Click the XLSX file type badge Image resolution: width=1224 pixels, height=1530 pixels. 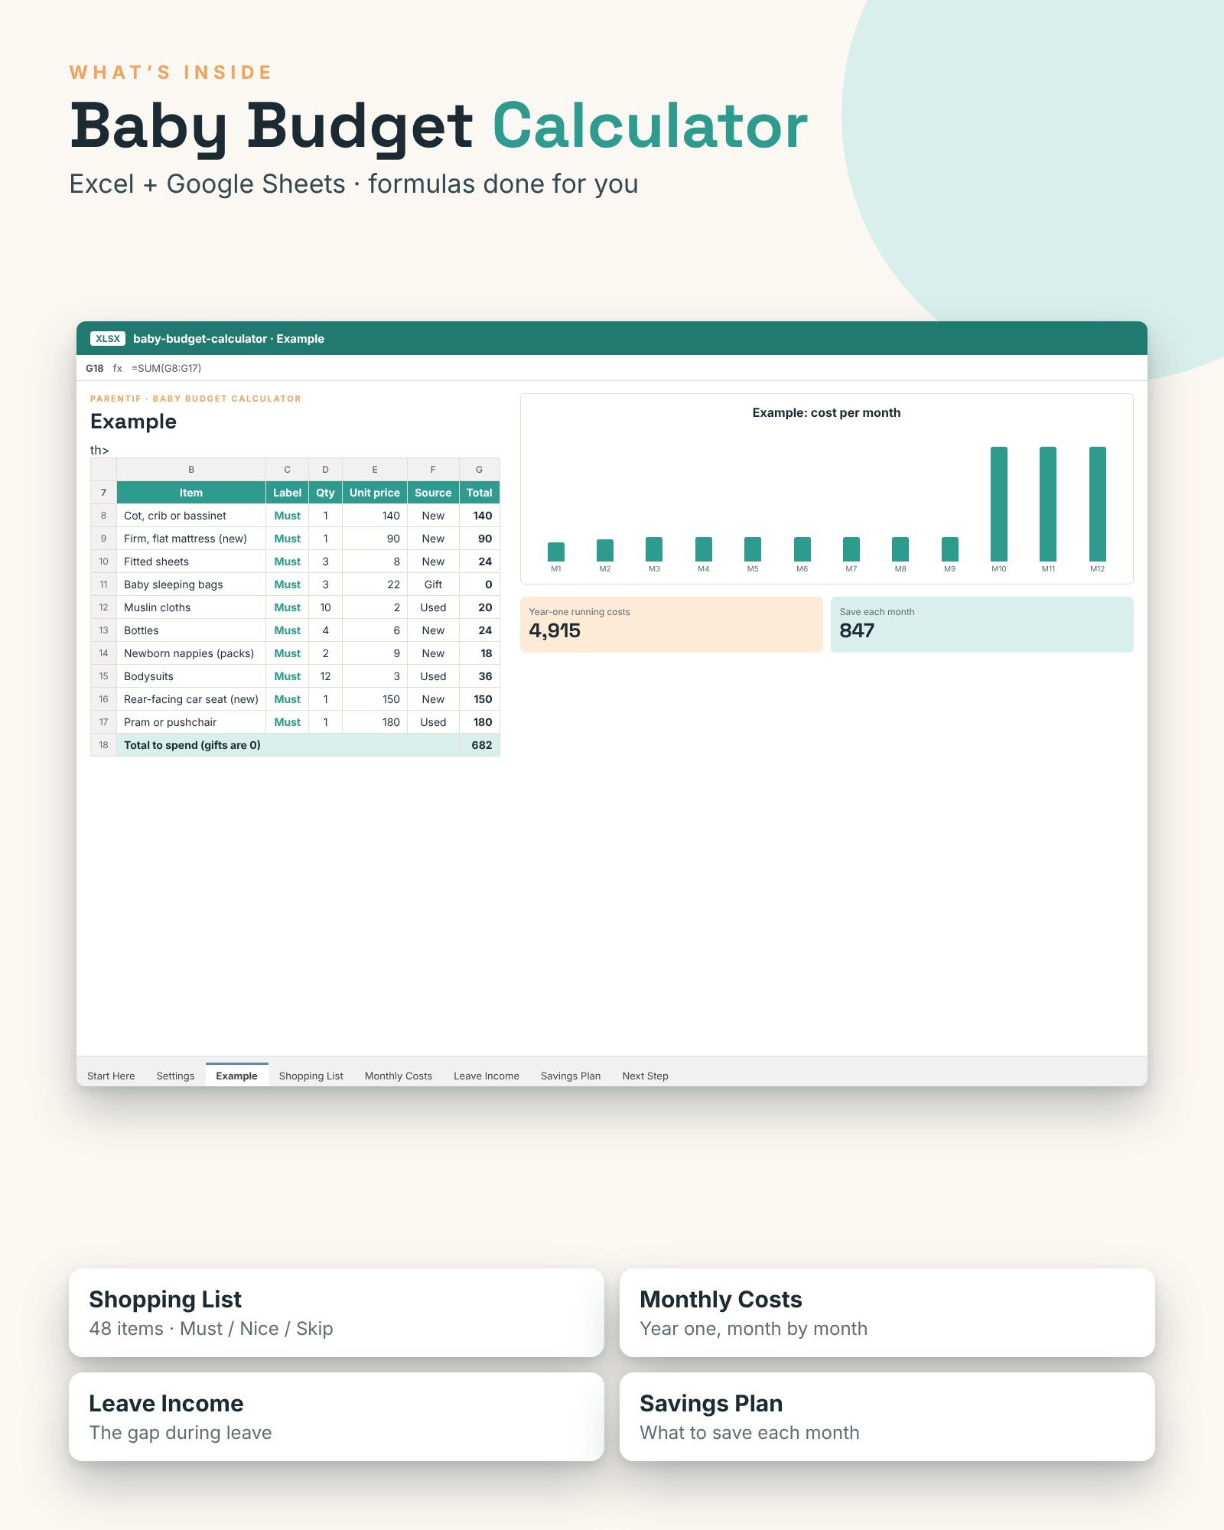pyautogui.click(x=108, y=338)
